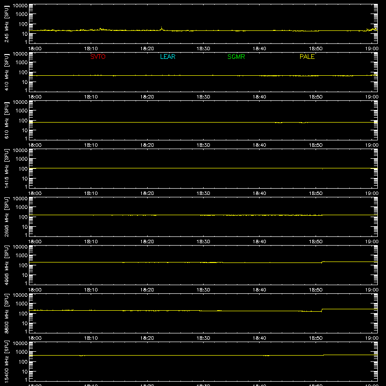Select the cyan LEAR station label
Viewport: 386px width, 386px height.
point(167,56)
